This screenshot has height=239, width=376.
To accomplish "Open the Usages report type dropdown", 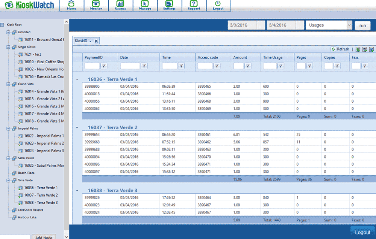I will (349, 25).
